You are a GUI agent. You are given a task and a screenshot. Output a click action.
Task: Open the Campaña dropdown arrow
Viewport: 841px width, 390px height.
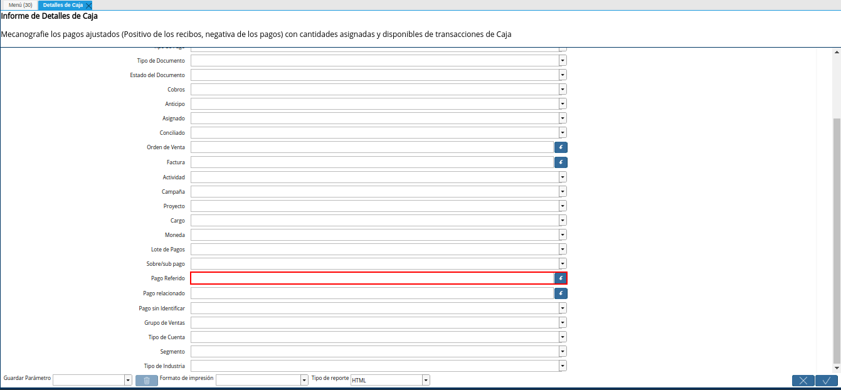click(x=563, y=192)
